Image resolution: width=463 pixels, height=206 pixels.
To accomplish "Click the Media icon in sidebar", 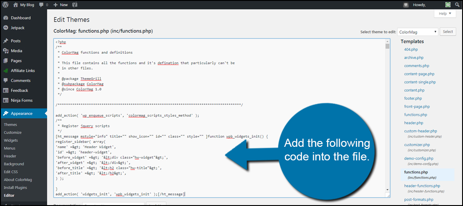I will coord(5,51).
